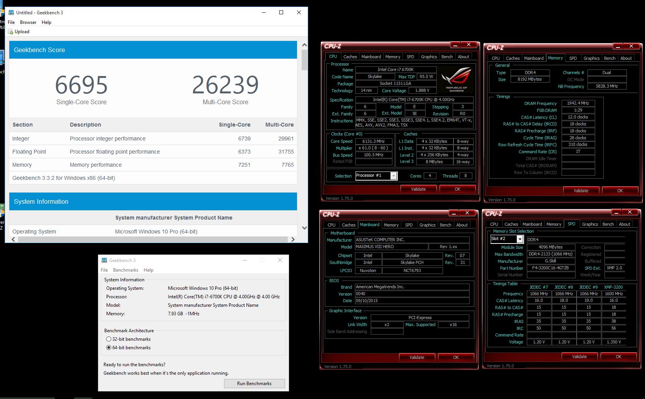Click the BIOS Date value 09/10/2015

[x=412, y=301]
